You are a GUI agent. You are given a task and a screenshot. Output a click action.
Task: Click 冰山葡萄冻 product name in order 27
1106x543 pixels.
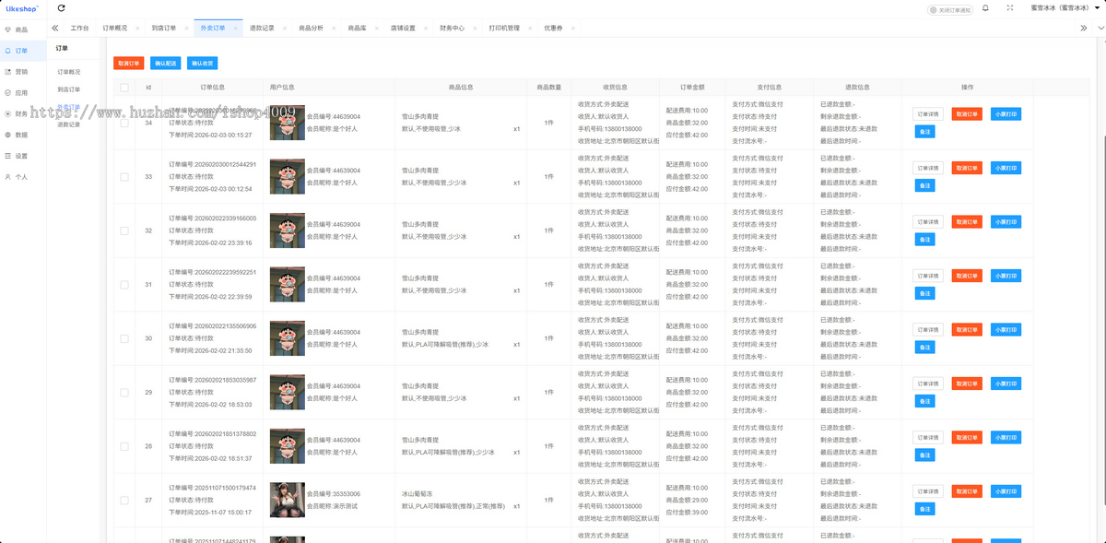coord(418,494)
